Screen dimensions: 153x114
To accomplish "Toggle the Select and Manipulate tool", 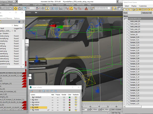I will click(x=43, y=9).
